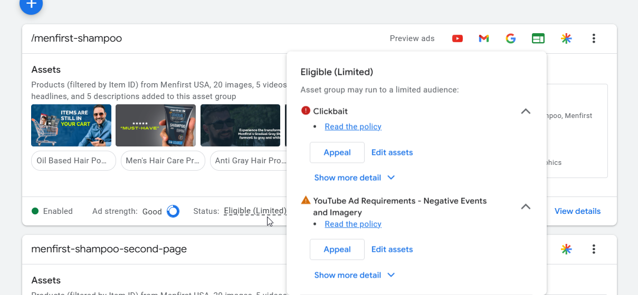Expand Show more detail under Clickbait
This screenshot has height=295, width=638.
(x=355, y=178)
